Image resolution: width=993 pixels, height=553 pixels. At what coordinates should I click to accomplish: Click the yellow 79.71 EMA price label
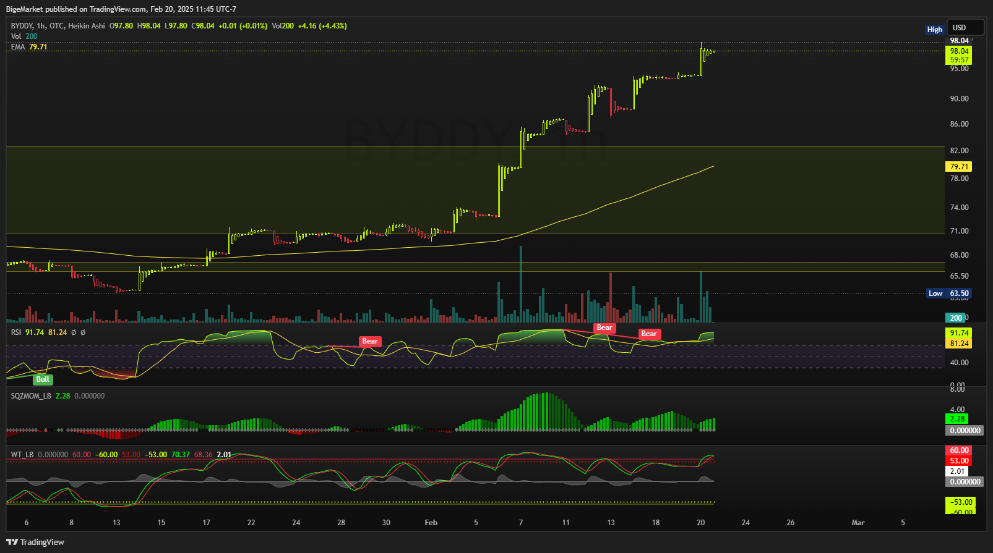(x=959, y=167)
